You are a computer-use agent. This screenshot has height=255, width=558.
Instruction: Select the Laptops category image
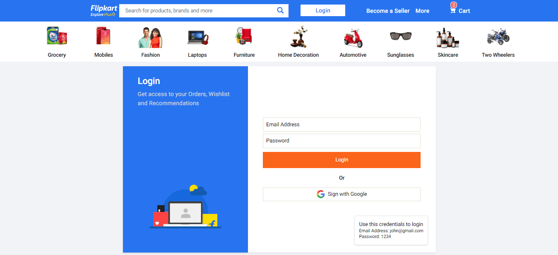(x=197, y=37)
